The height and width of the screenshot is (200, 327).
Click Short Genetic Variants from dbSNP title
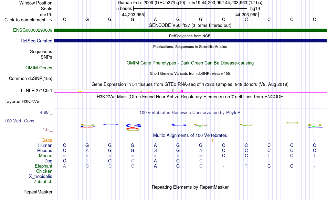click(x=190, y=73)
